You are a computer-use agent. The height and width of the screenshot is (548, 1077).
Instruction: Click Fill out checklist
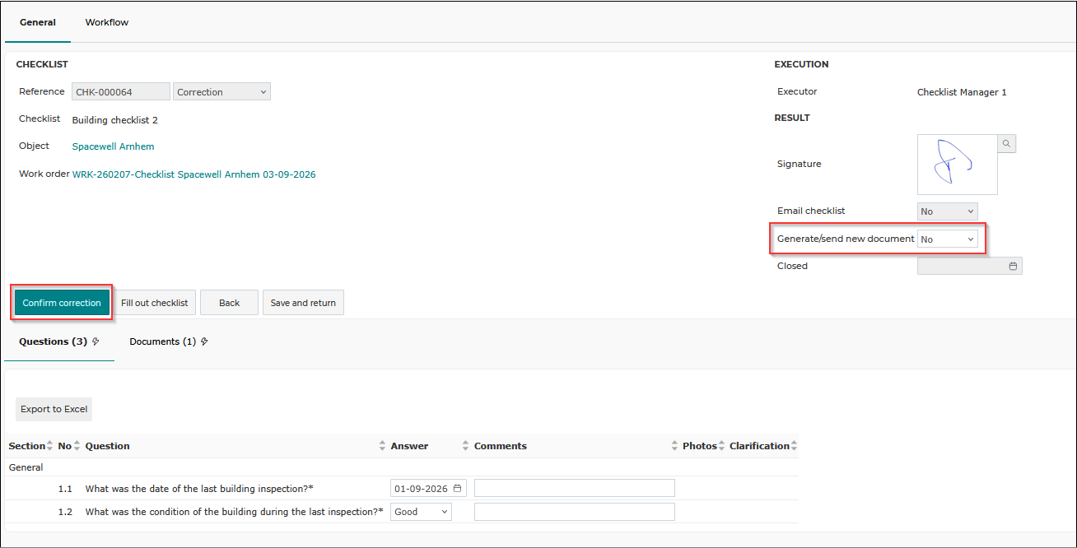coord(155,303)
